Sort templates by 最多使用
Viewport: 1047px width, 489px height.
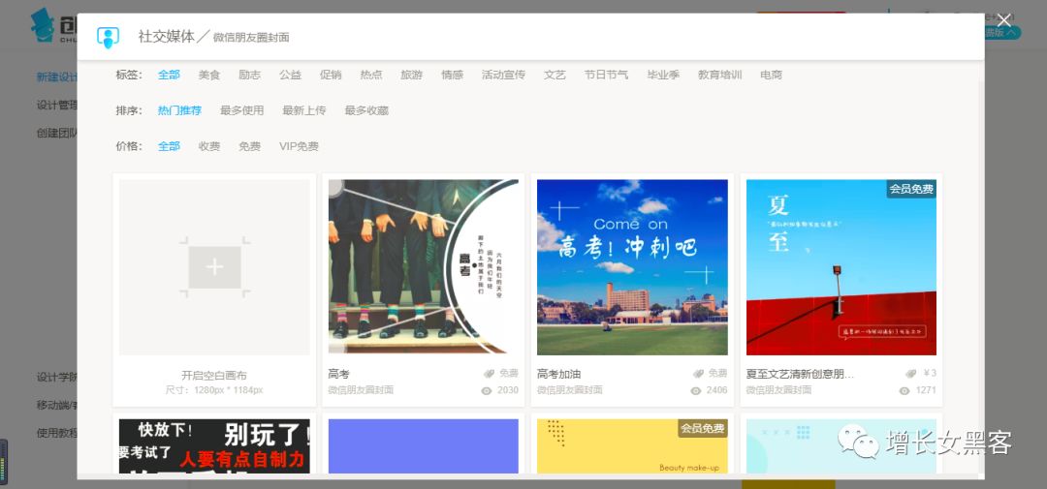tap(241, 110)
